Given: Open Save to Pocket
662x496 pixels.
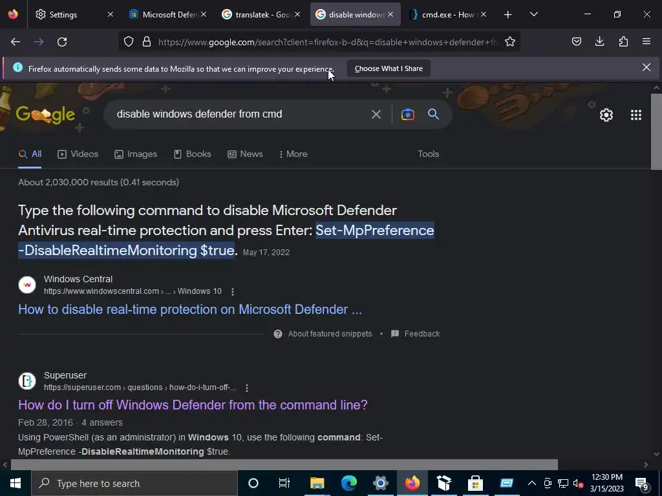Looking at the screenshot, I should 577,41.
